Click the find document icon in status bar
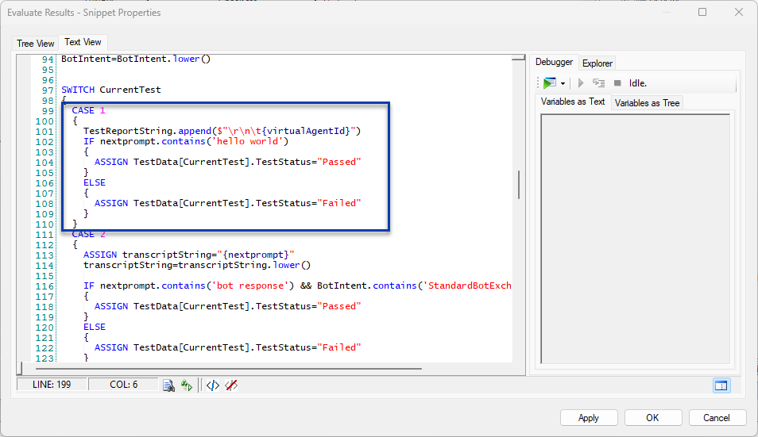The width and height of the screenshot is (758, 437). point(169,385)
